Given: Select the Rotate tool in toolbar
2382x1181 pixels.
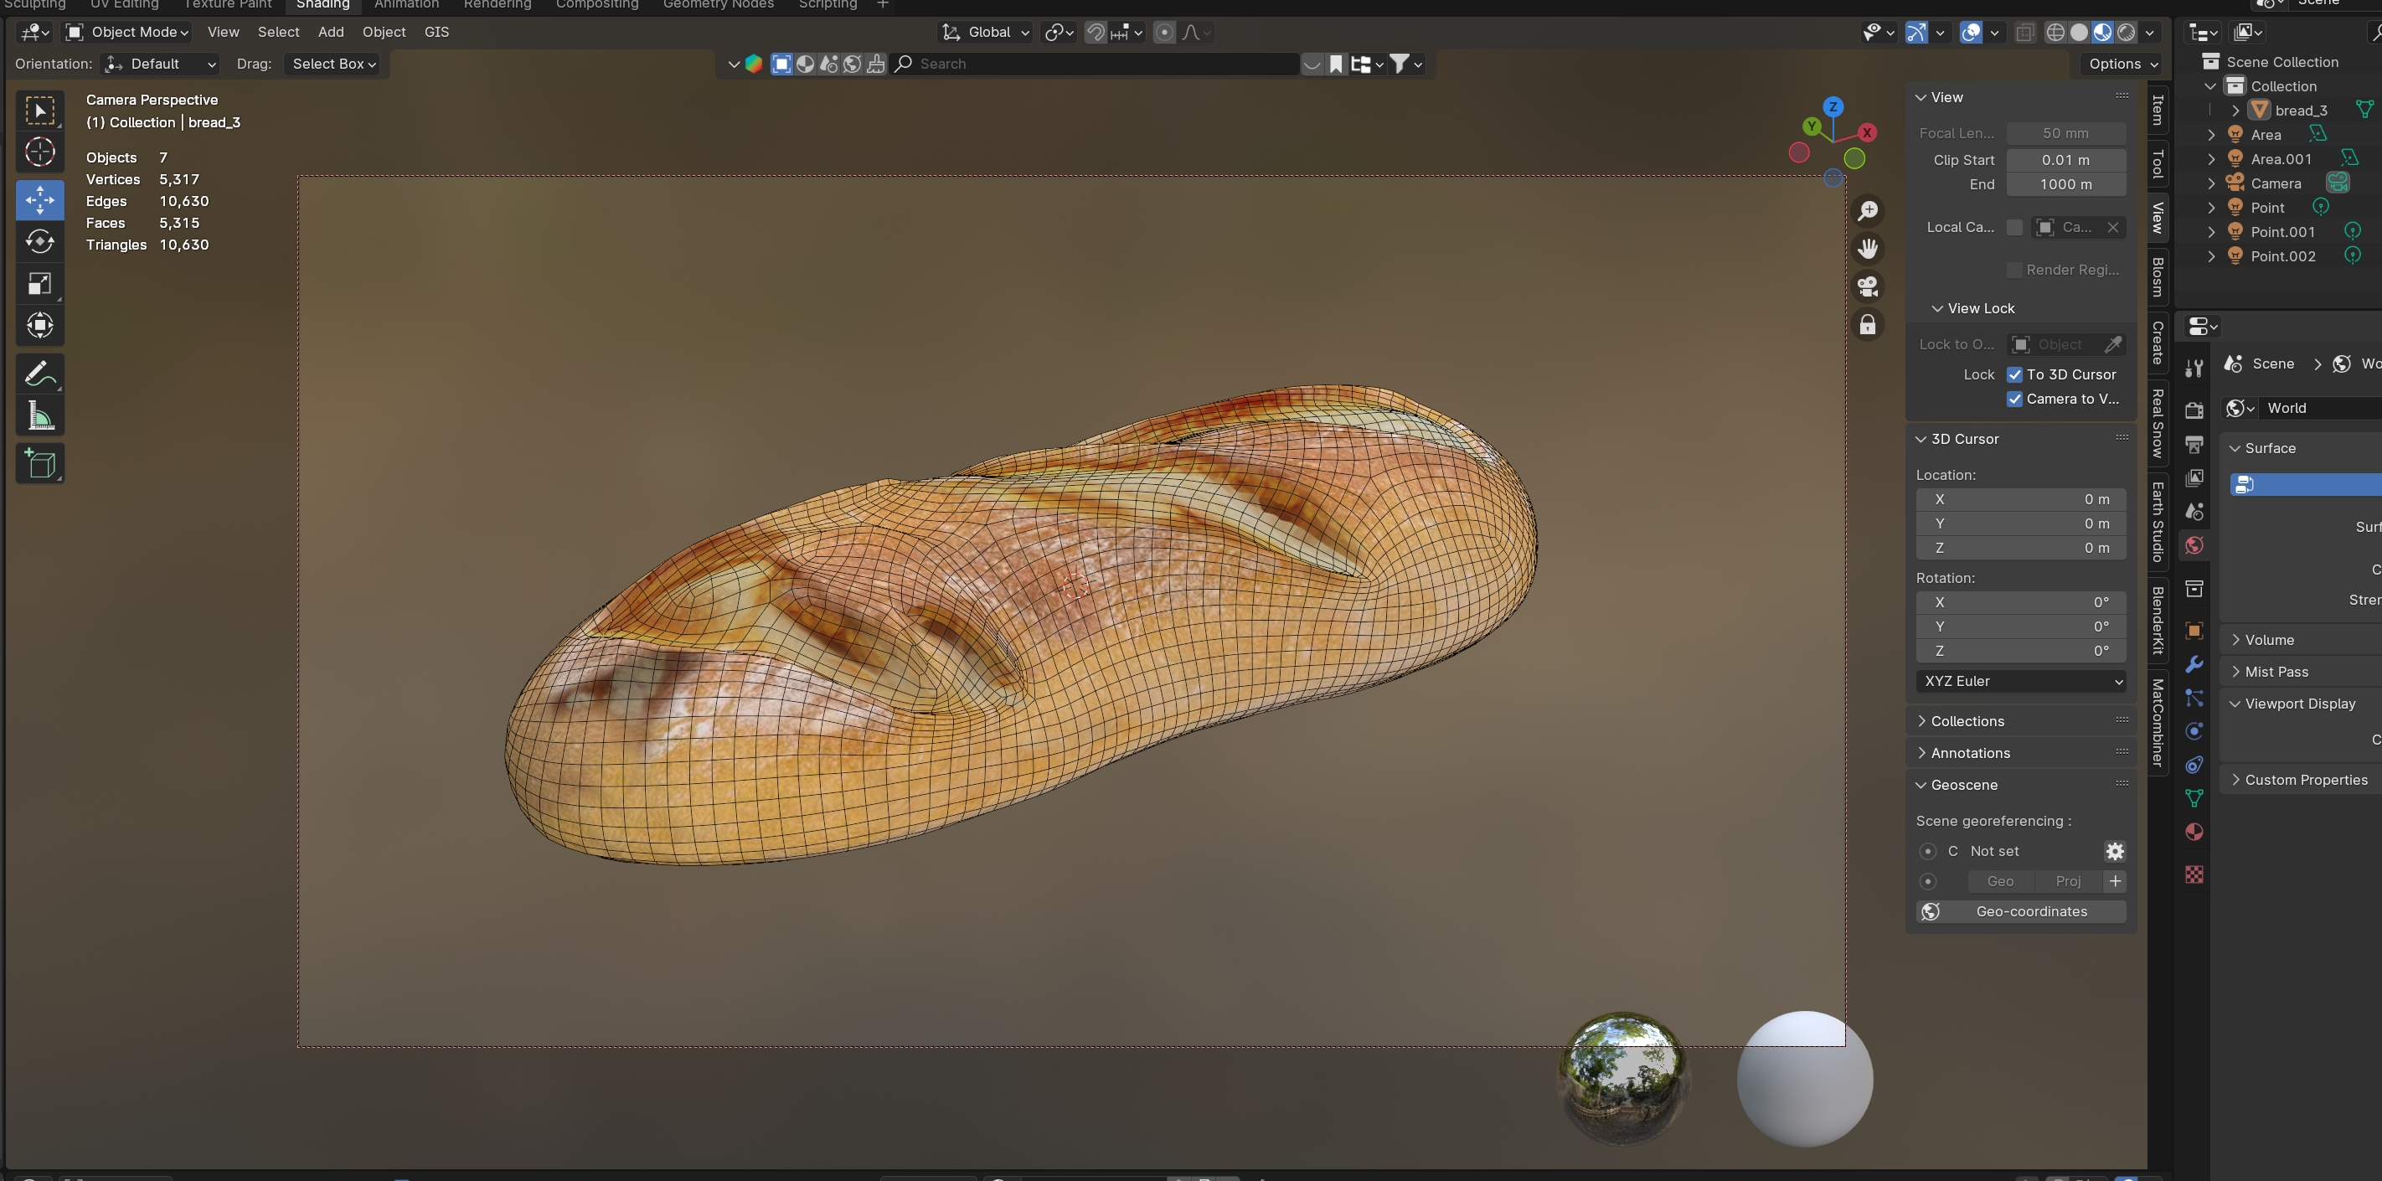Looking at the screenshot, I should 39,242.
